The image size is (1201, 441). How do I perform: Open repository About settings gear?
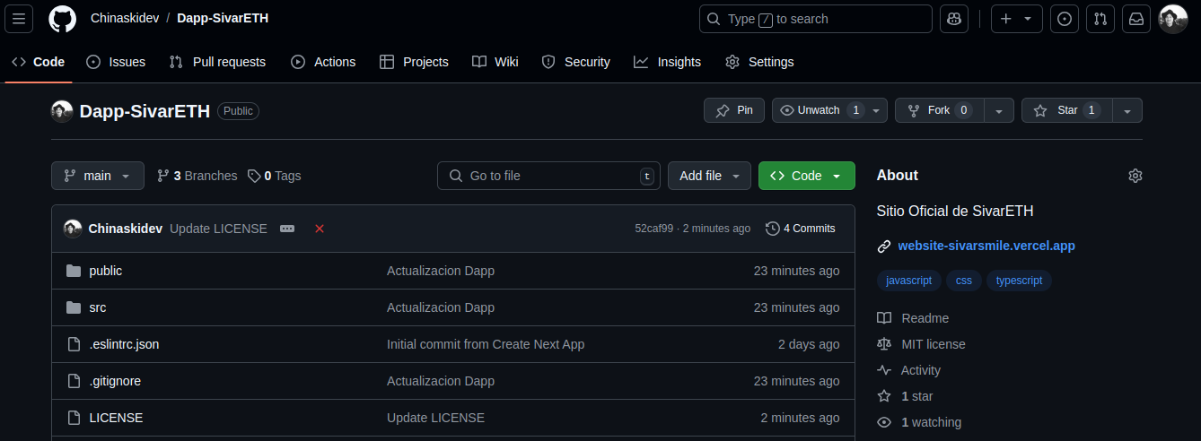click(1135, 176)
